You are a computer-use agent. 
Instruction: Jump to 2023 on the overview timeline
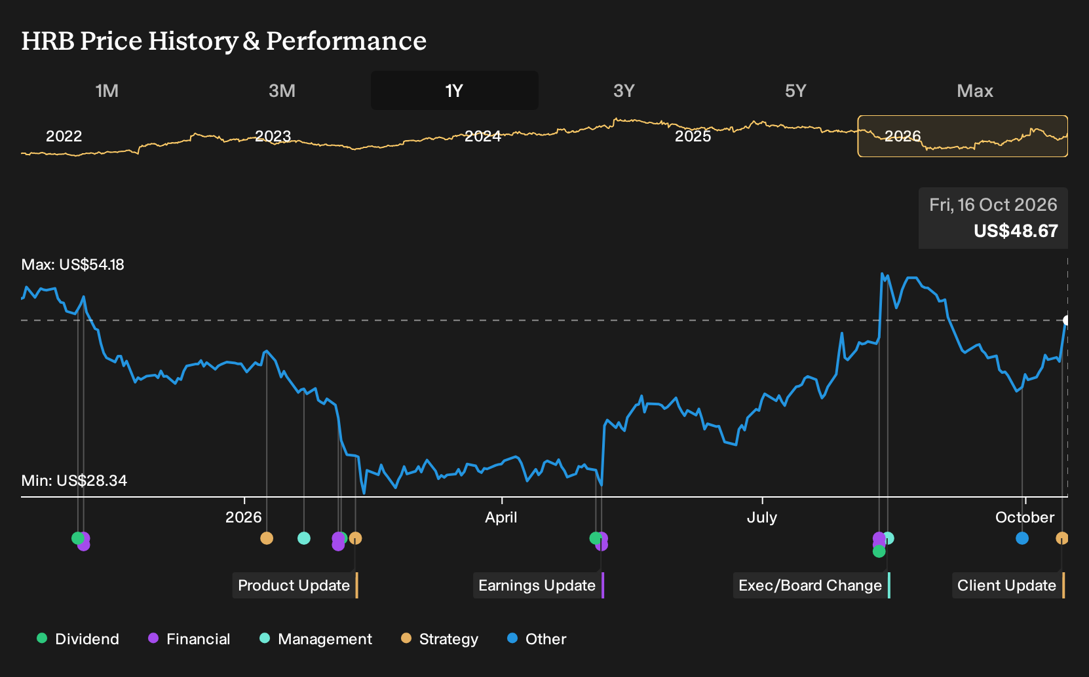(x=273, y=136)
